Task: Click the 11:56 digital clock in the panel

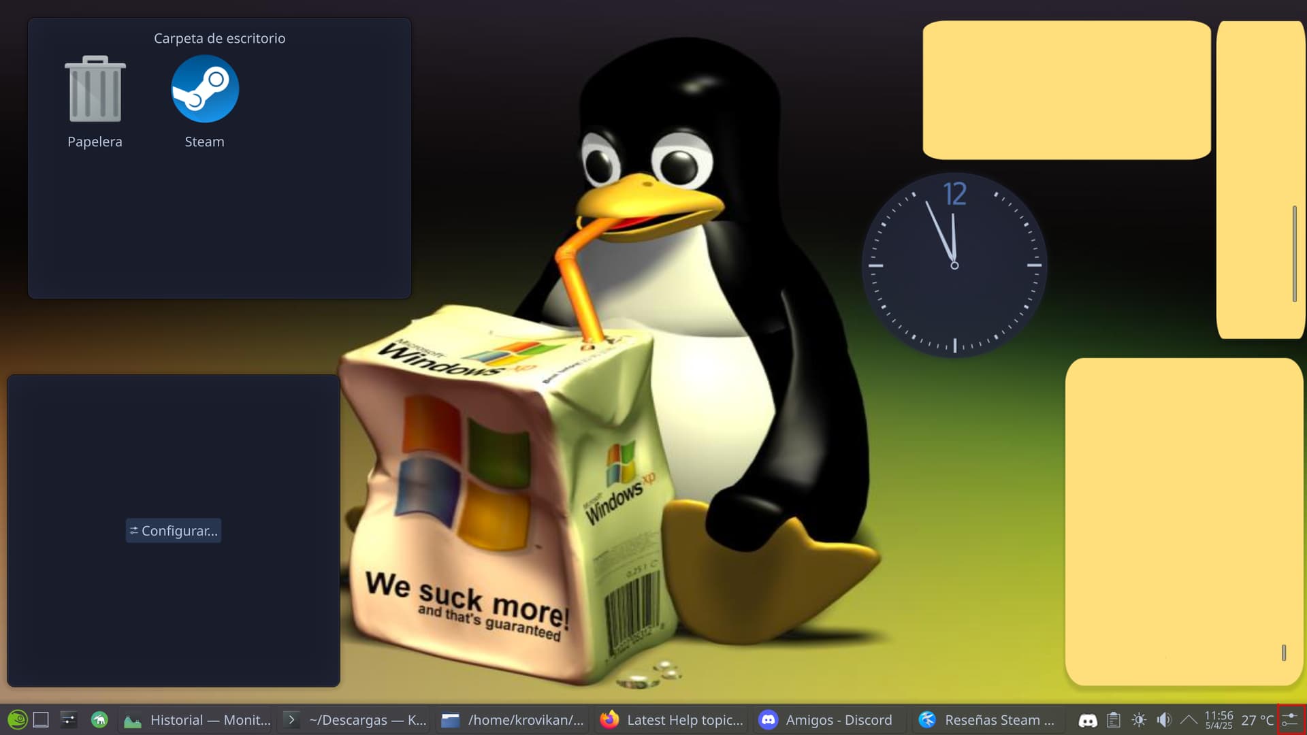Action: point(1219,719)
